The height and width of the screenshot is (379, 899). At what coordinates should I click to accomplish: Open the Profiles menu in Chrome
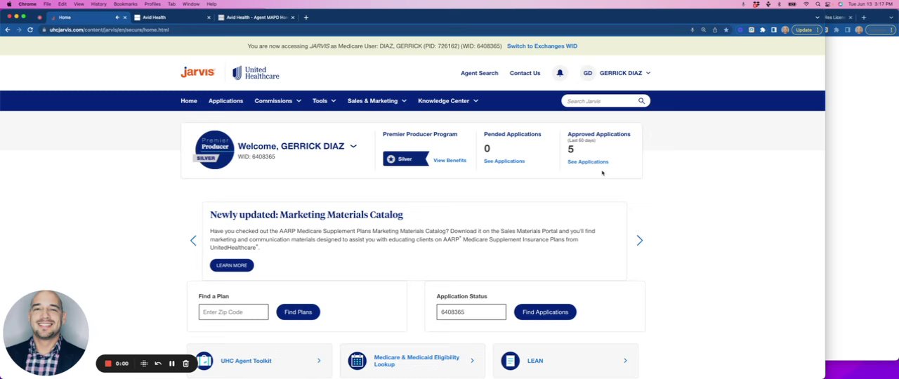152,4
